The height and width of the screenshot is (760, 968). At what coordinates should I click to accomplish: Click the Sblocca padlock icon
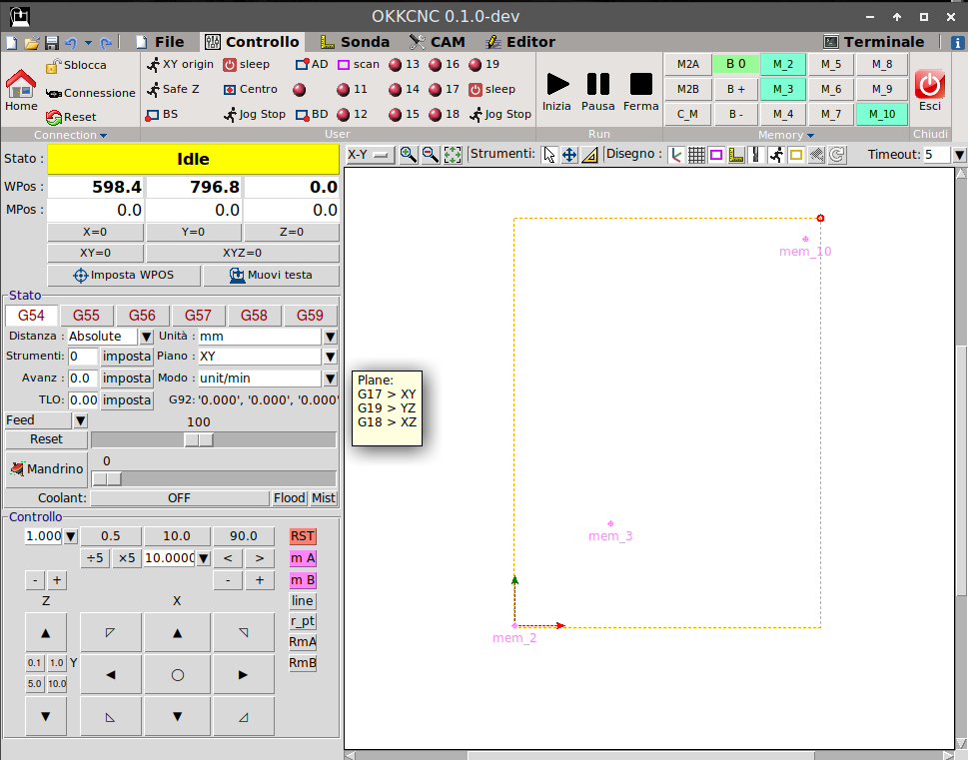coord(53,66)
